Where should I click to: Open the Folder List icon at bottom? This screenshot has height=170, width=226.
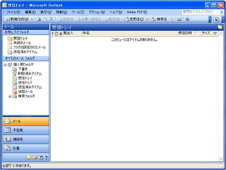click(x=35, y=157)
